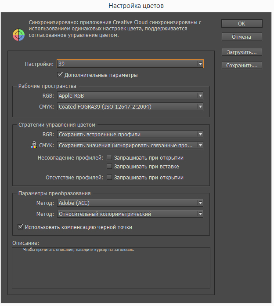Click the Описание: label

tap(25, 243)
